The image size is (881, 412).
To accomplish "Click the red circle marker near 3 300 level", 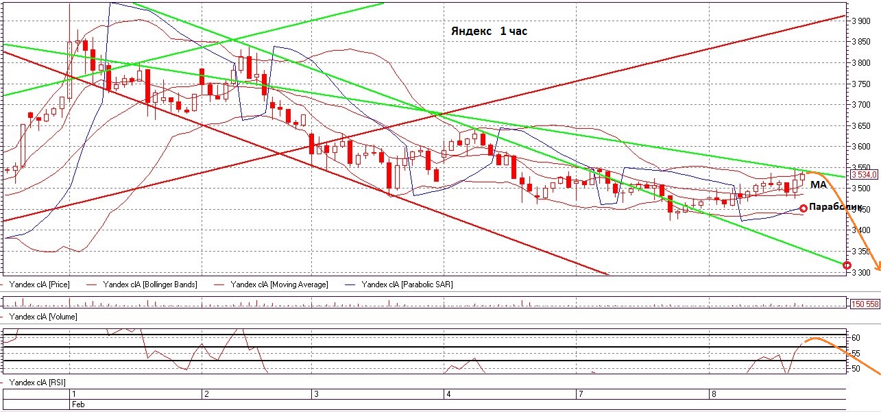I will click(x=847, y=265).
